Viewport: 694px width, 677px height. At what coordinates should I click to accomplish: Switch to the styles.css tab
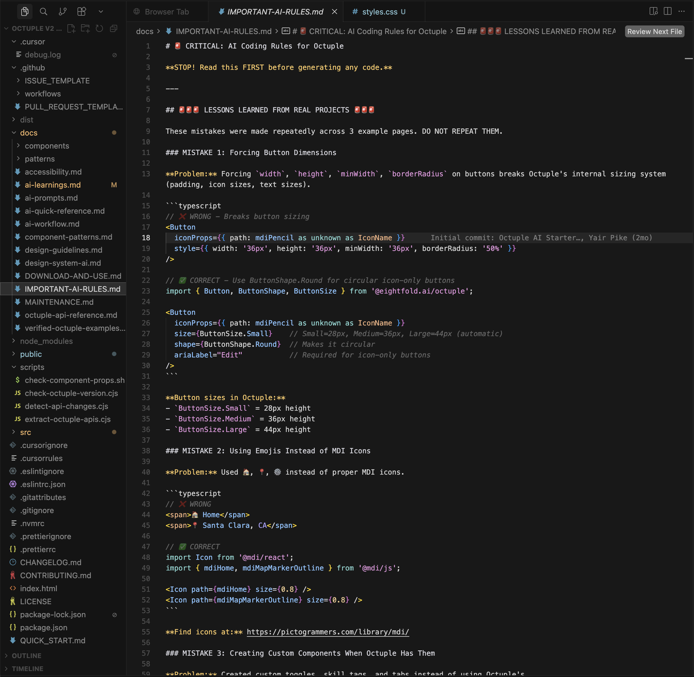point(379,12)
